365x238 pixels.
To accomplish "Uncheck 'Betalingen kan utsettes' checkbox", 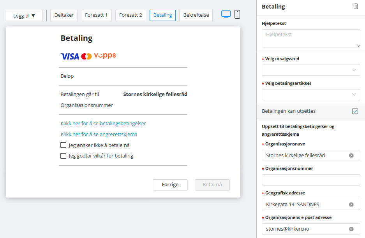I will pyautogui.click(x=355, y=111).
